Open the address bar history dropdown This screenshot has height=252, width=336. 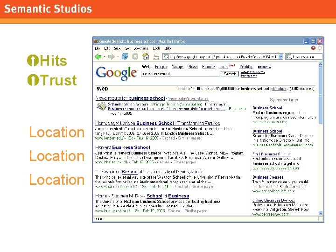pos(281,56)
